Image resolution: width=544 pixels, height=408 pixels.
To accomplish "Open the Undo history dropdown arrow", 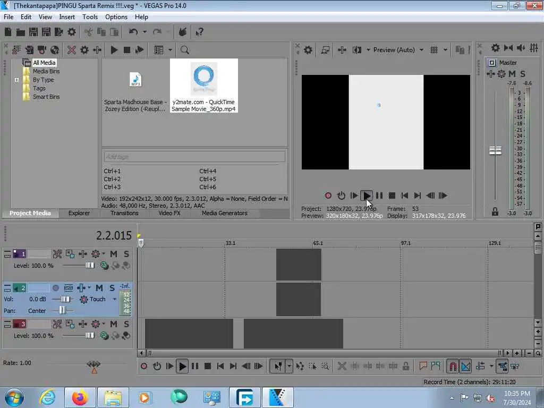I will coord(144,32).
